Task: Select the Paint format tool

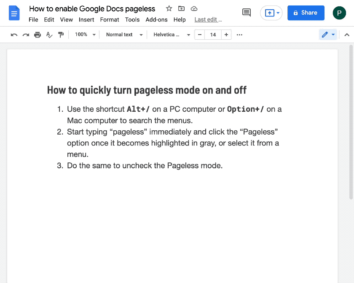Action: click(x=61, y=35)
